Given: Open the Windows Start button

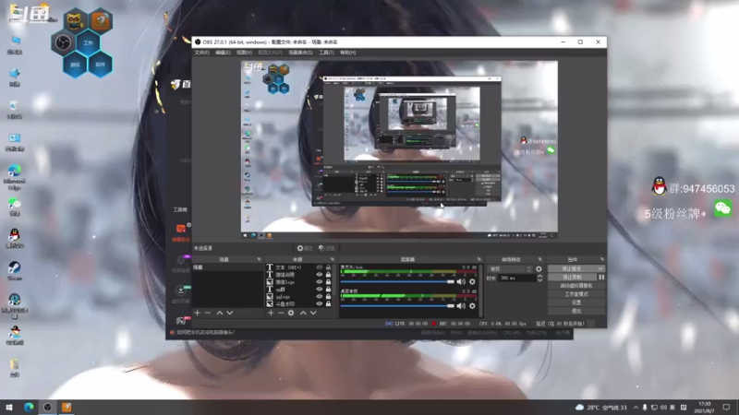Looking at the screenshot, I should click(8, 407).
